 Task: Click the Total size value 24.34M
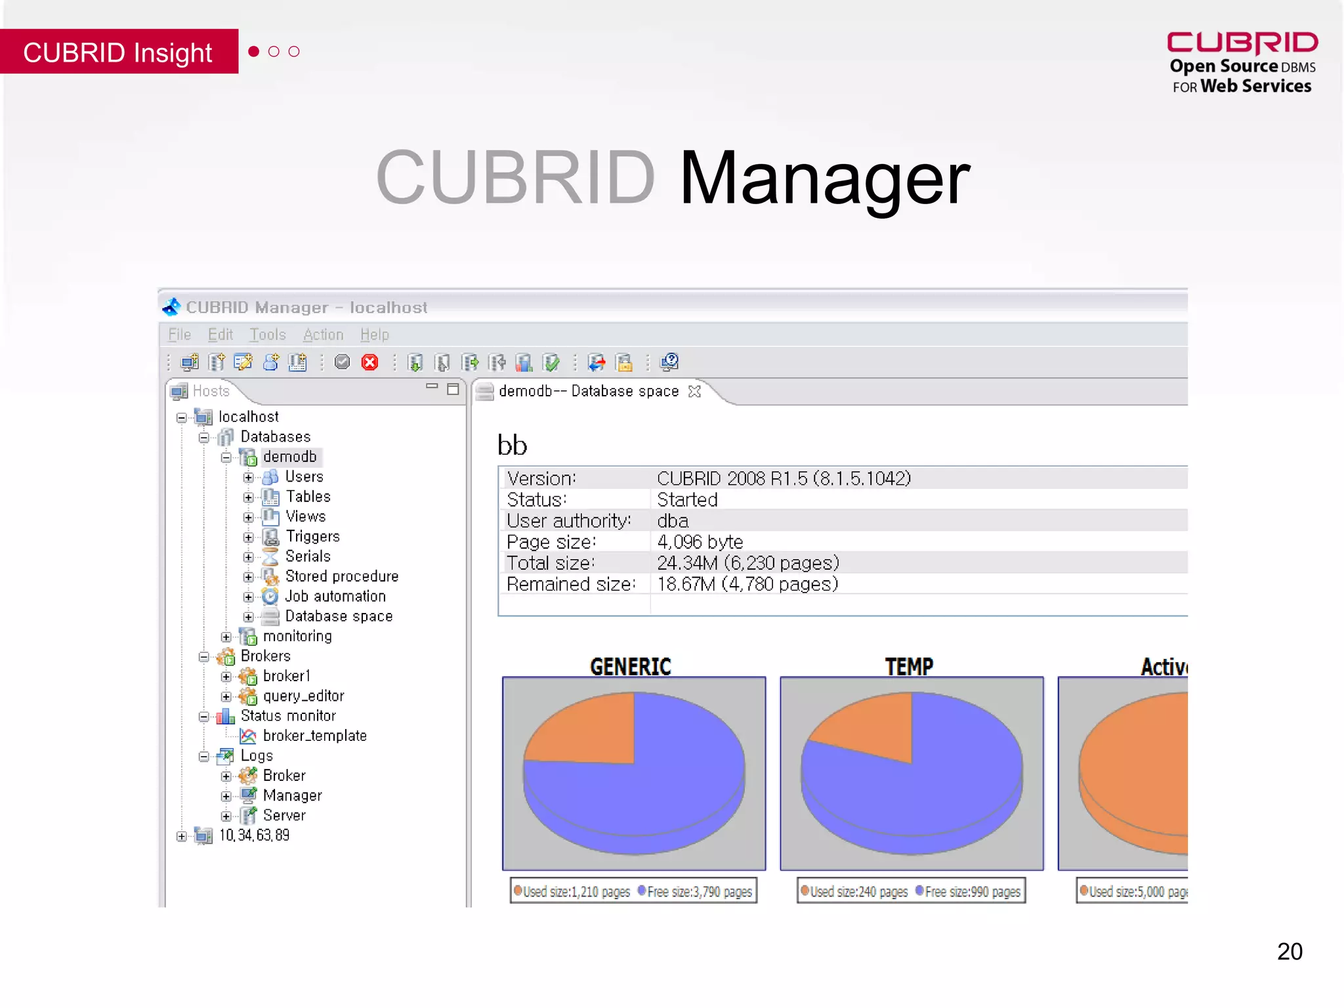(748, 562)
